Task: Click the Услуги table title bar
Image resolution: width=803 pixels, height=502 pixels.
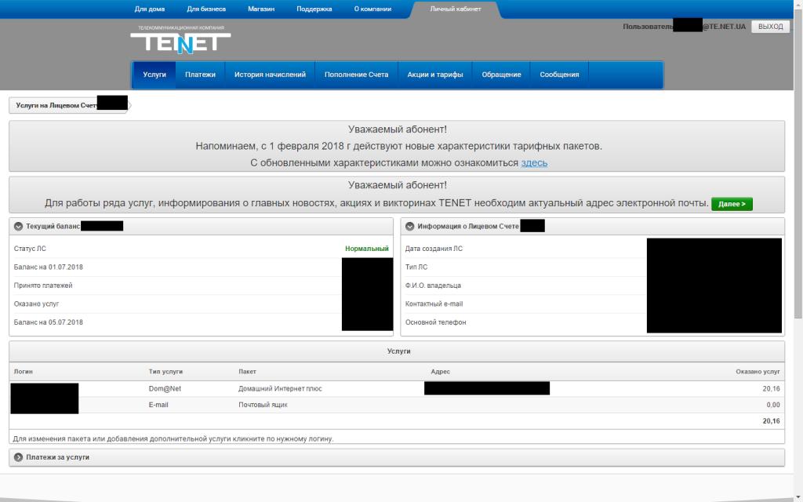Action: (x=397, y=351)
